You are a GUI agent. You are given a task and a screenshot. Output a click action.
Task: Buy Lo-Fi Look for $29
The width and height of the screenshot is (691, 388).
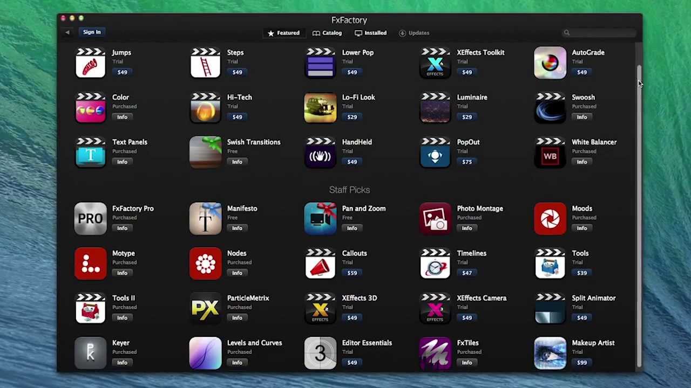(x=352, y=117)
